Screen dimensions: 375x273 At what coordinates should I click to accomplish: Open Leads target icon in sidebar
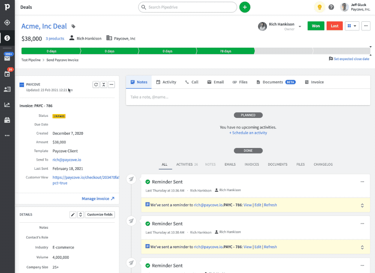tap(7, 23)
